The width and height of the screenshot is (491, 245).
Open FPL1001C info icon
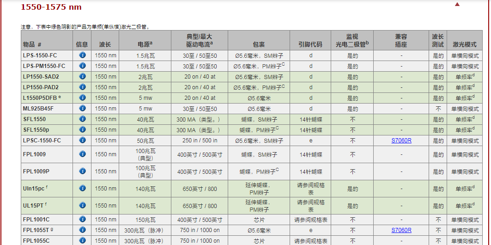point(82,220)
